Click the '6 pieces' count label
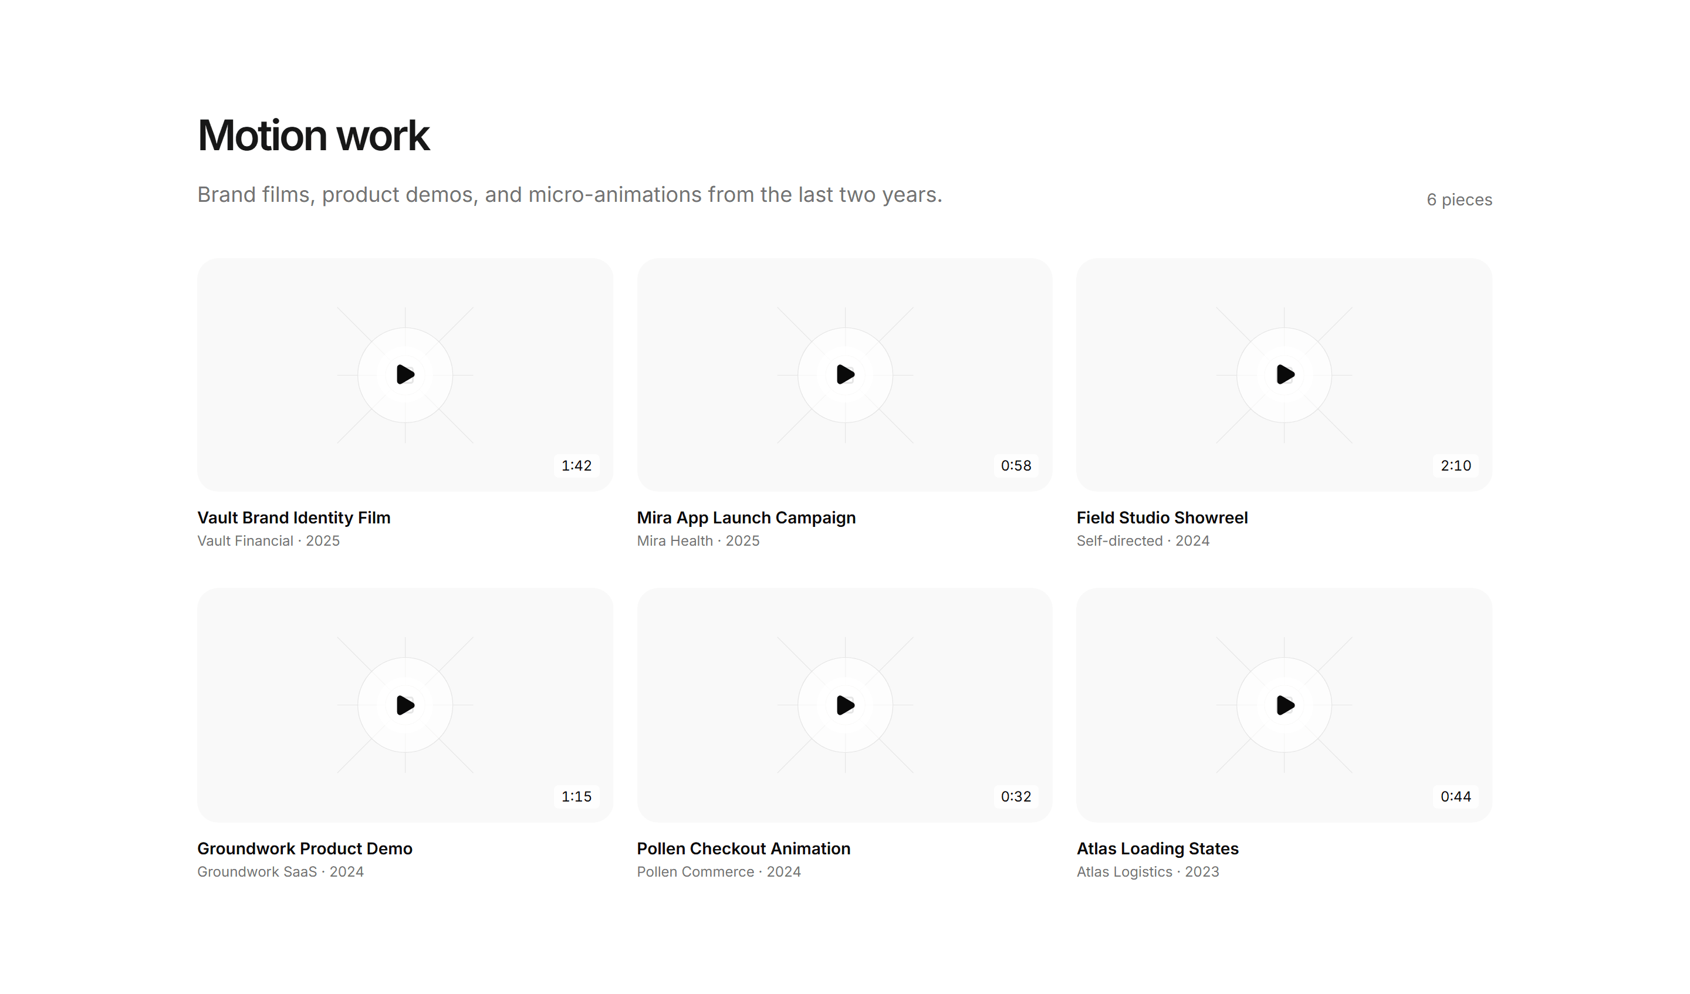 click(1459, 200)
